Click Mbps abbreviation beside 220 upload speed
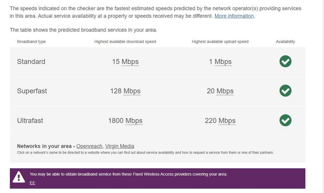 pos(227,121)
